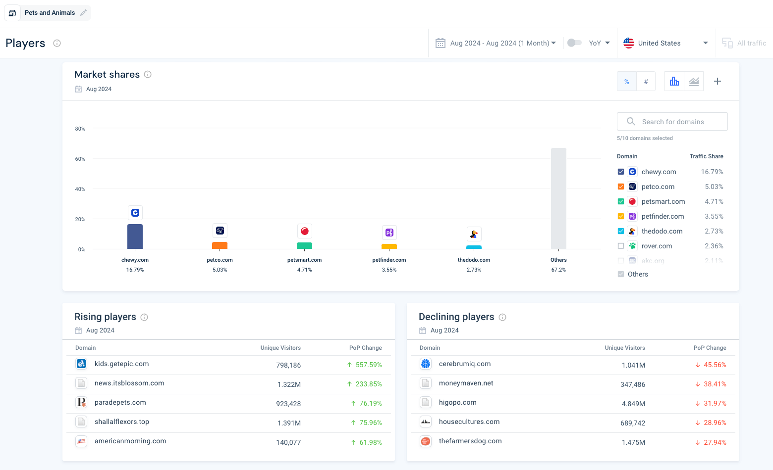Screen dimensions: 773x470
Task: Click the 5/10 domains selected text
Action: tap(645, 138)
